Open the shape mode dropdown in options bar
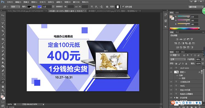205x108 pixels. pos(15,7)
